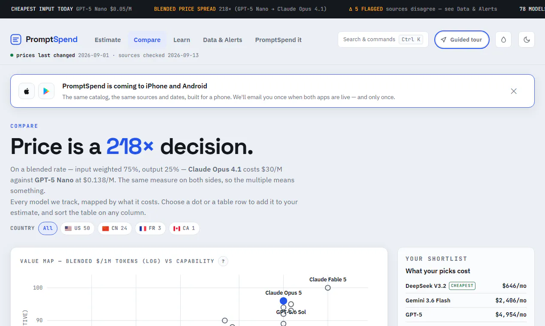The width and height of the screenshot is (545, 326).
Task: Click the droplet theme icon button
Action: 503,39
